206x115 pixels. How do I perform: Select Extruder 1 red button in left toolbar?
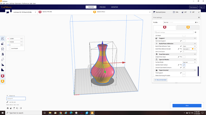[x=3, y=76]
